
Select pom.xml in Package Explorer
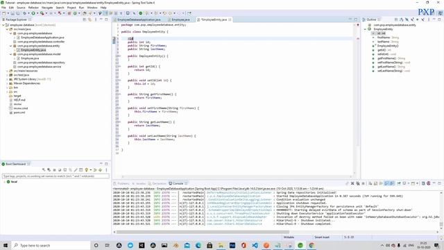coord(19,112)
